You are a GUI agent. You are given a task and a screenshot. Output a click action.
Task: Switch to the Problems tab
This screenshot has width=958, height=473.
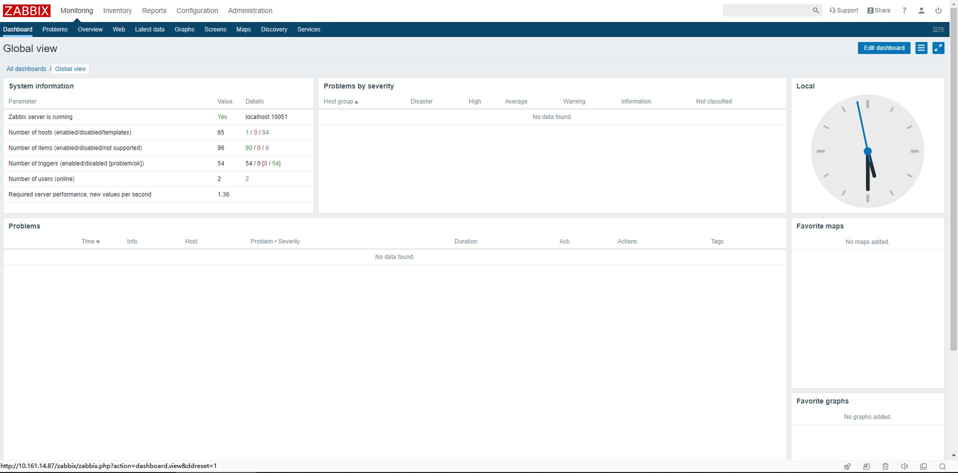click(x=55, y=29)
